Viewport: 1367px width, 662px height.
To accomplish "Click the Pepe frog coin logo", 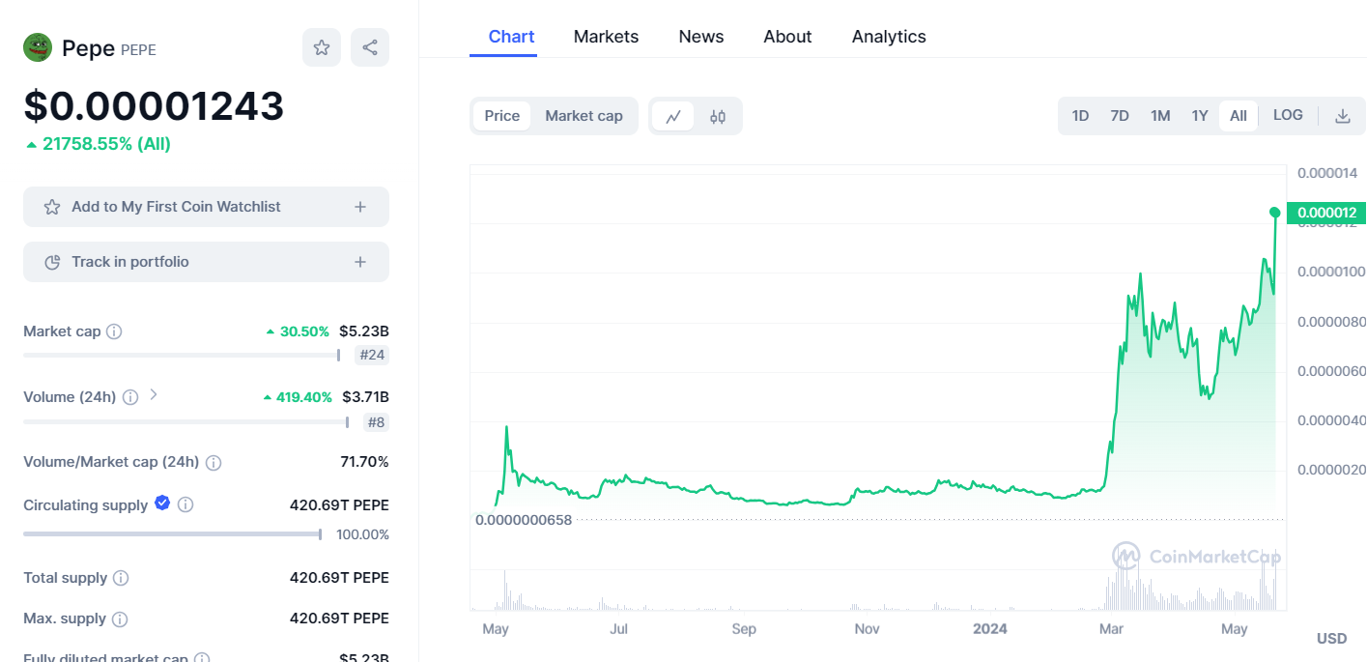I will [x=38, y=47].
